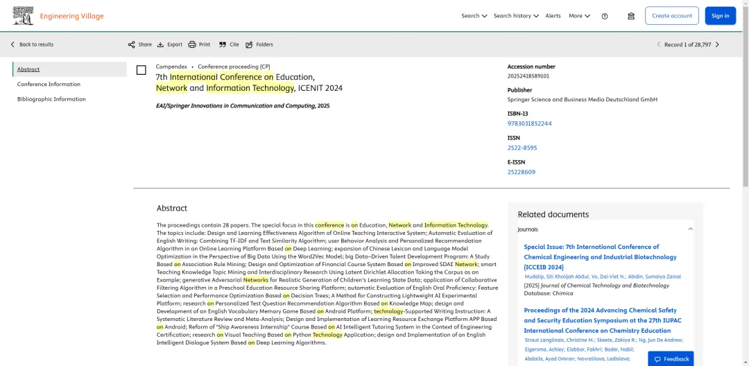Open E-ISSN link 25228609
Image resolution: width=749 pixels, height=366 pixels.
point(521,173)
